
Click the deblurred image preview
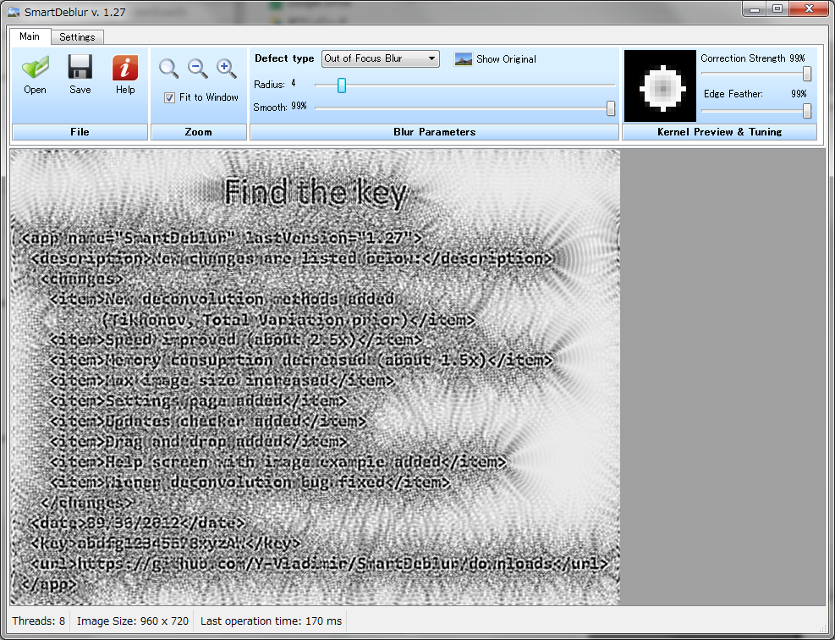point(316,377)
